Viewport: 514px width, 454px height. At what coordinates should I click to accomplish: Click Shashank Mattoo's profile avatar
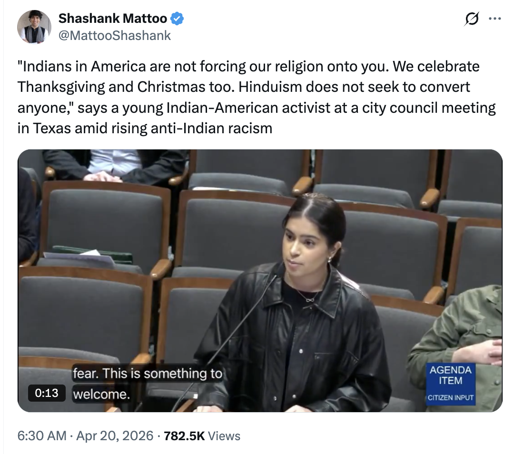tap(34, 27)
